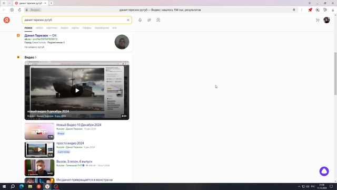Open the profile photo in the first result
Screen dimensions: 337x190
pyautogui.click(x=122, y=42)
